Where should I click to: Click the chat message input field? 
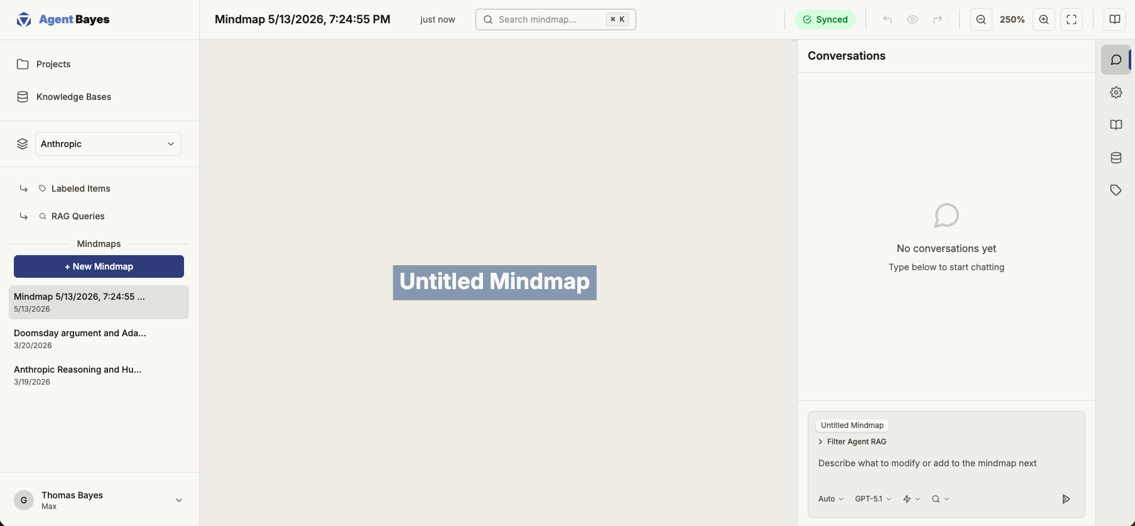[946, 464]
